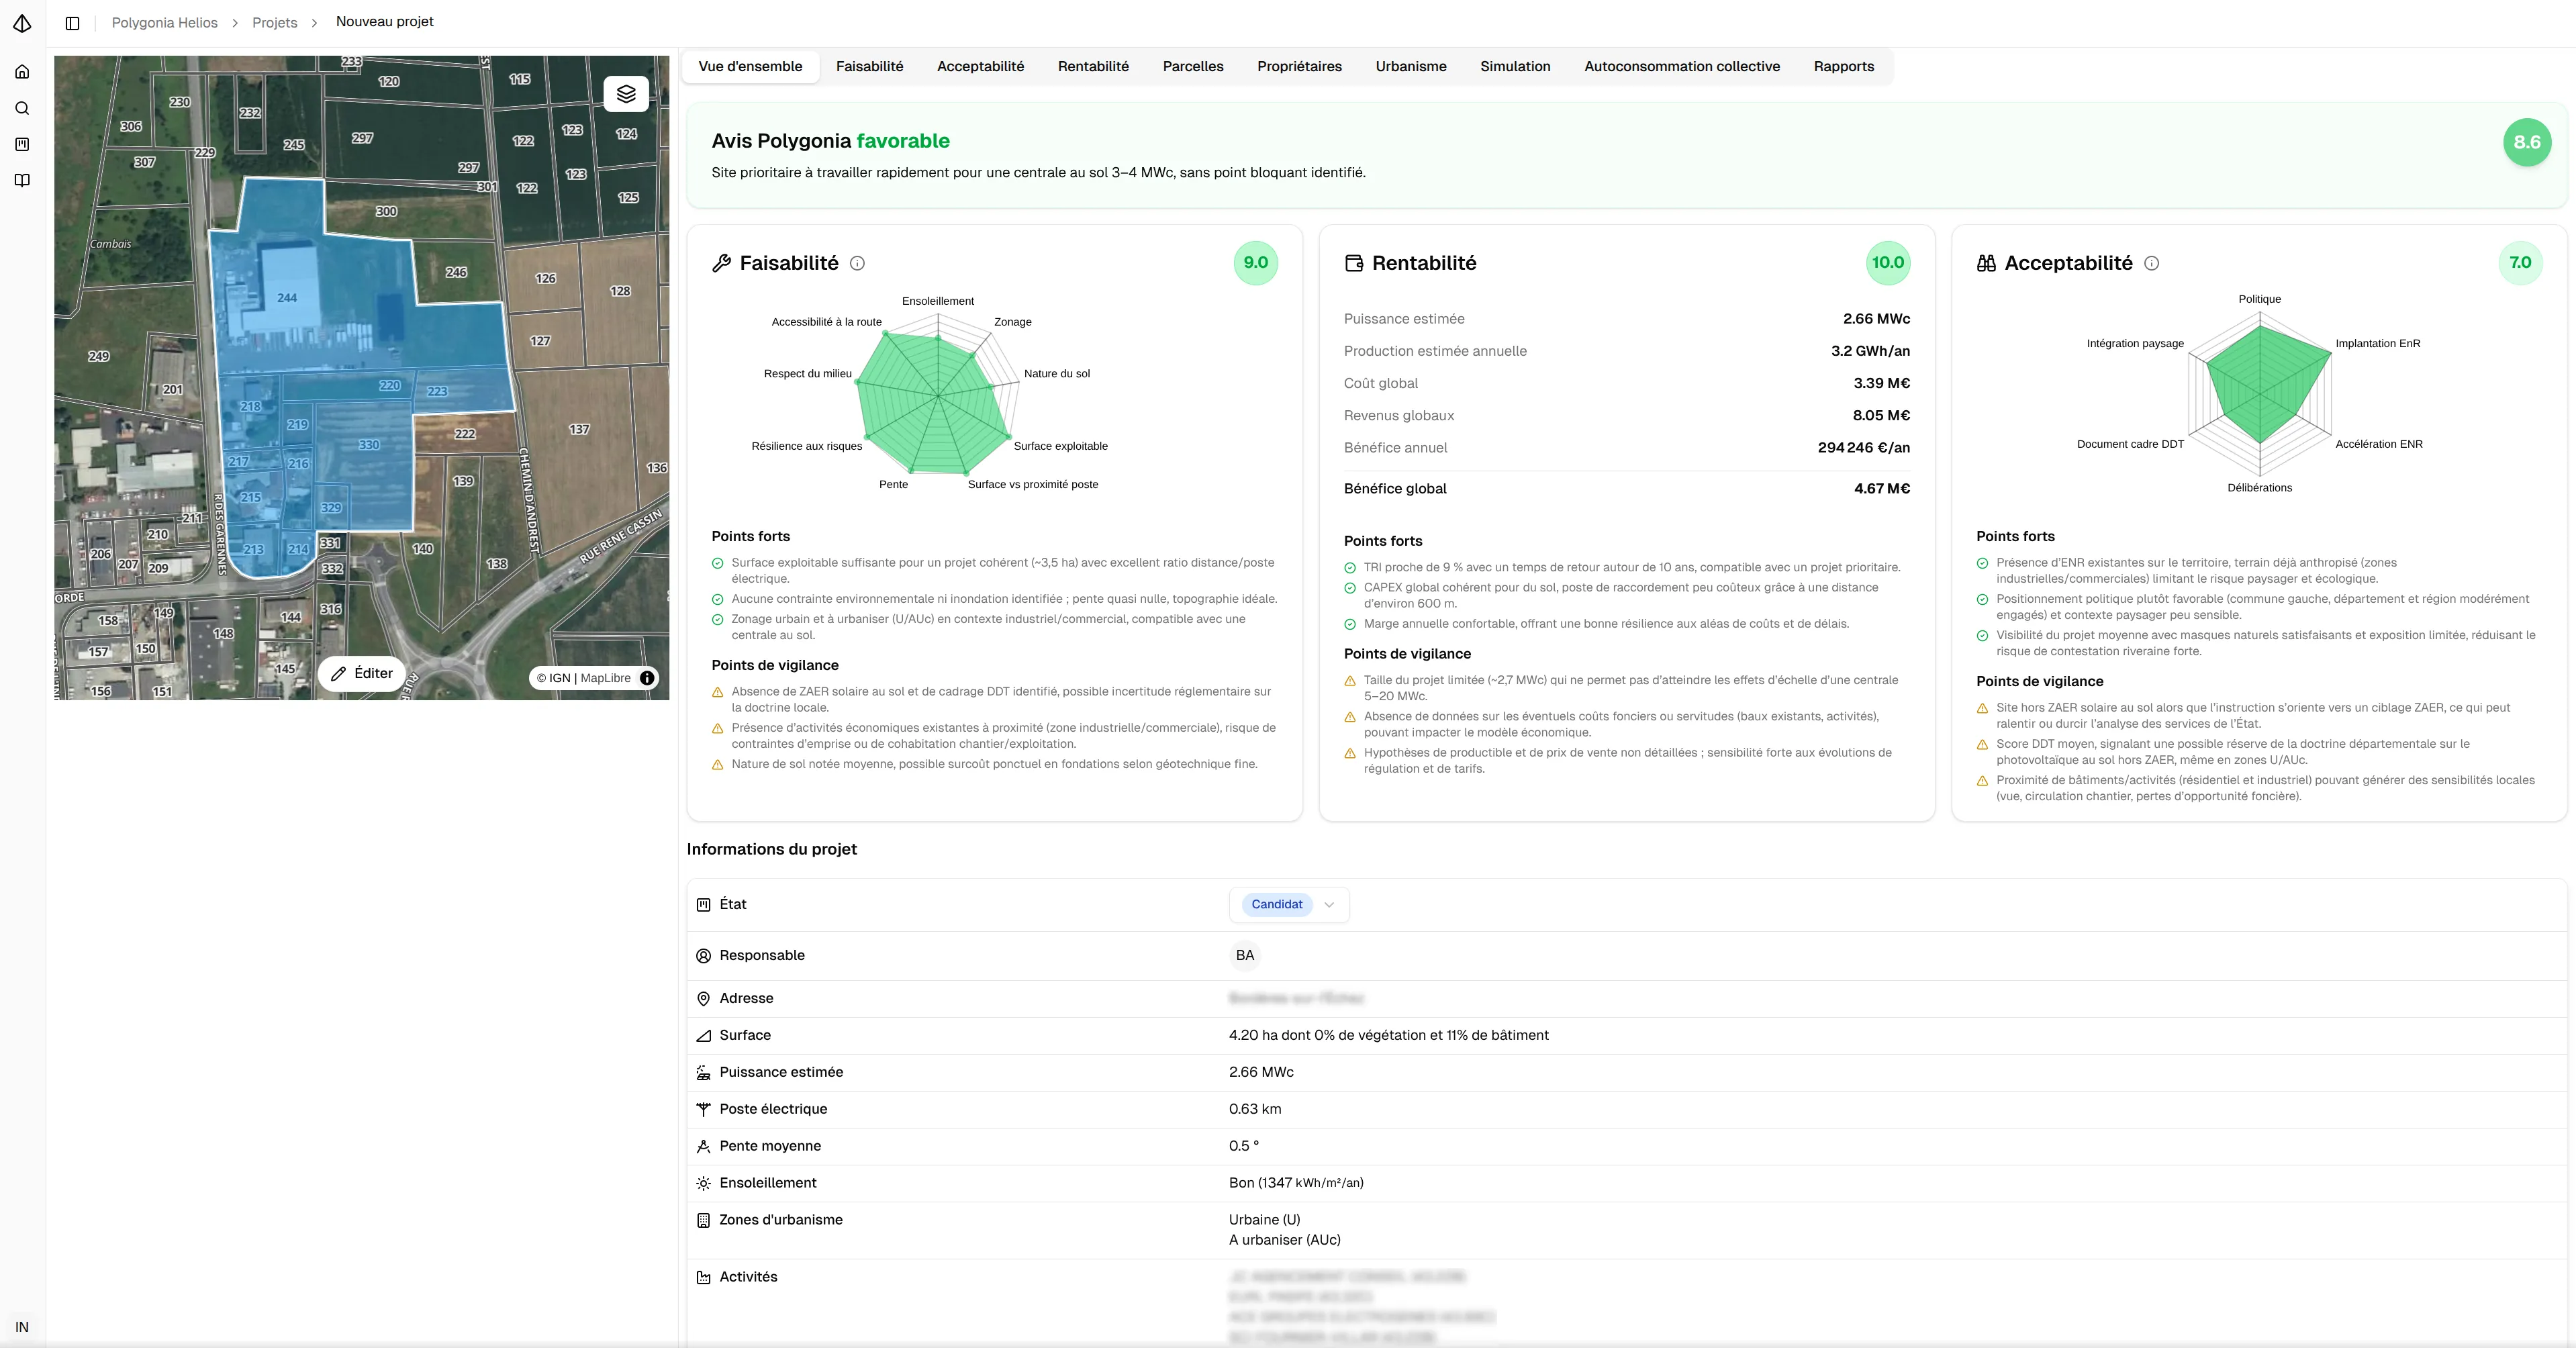Click the 8.6 overall score badge
The width and height of the screenshot is (2576, 1348).
2527,143
